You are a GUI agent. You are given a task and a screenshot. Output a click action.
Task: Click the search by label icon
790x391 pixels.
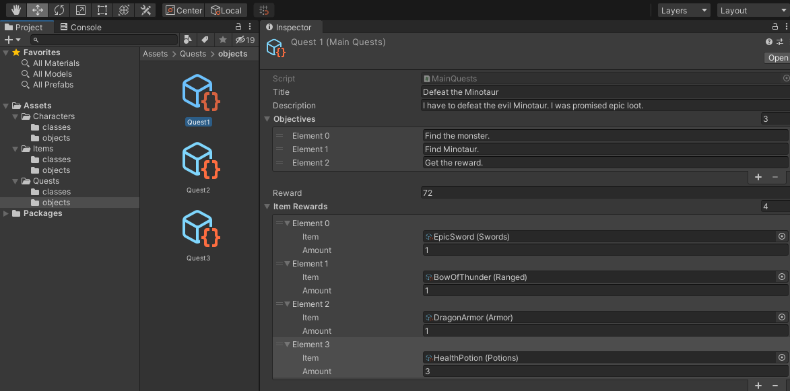click(x=205, y=40)
